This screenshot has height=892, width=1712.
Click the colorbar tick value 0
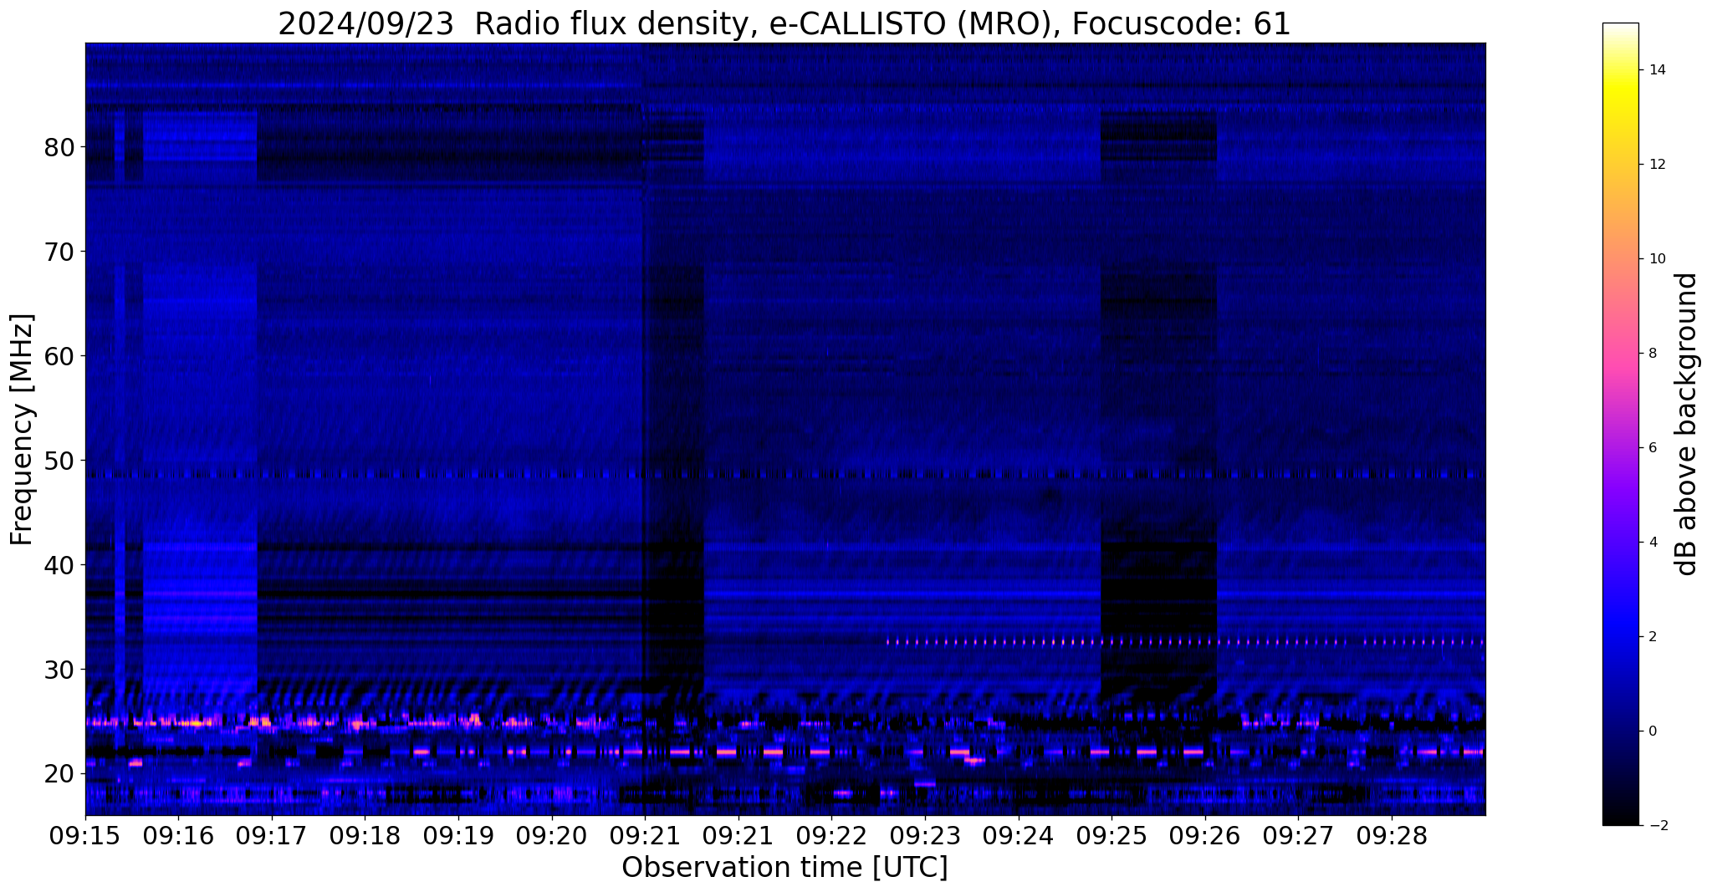1652,731
